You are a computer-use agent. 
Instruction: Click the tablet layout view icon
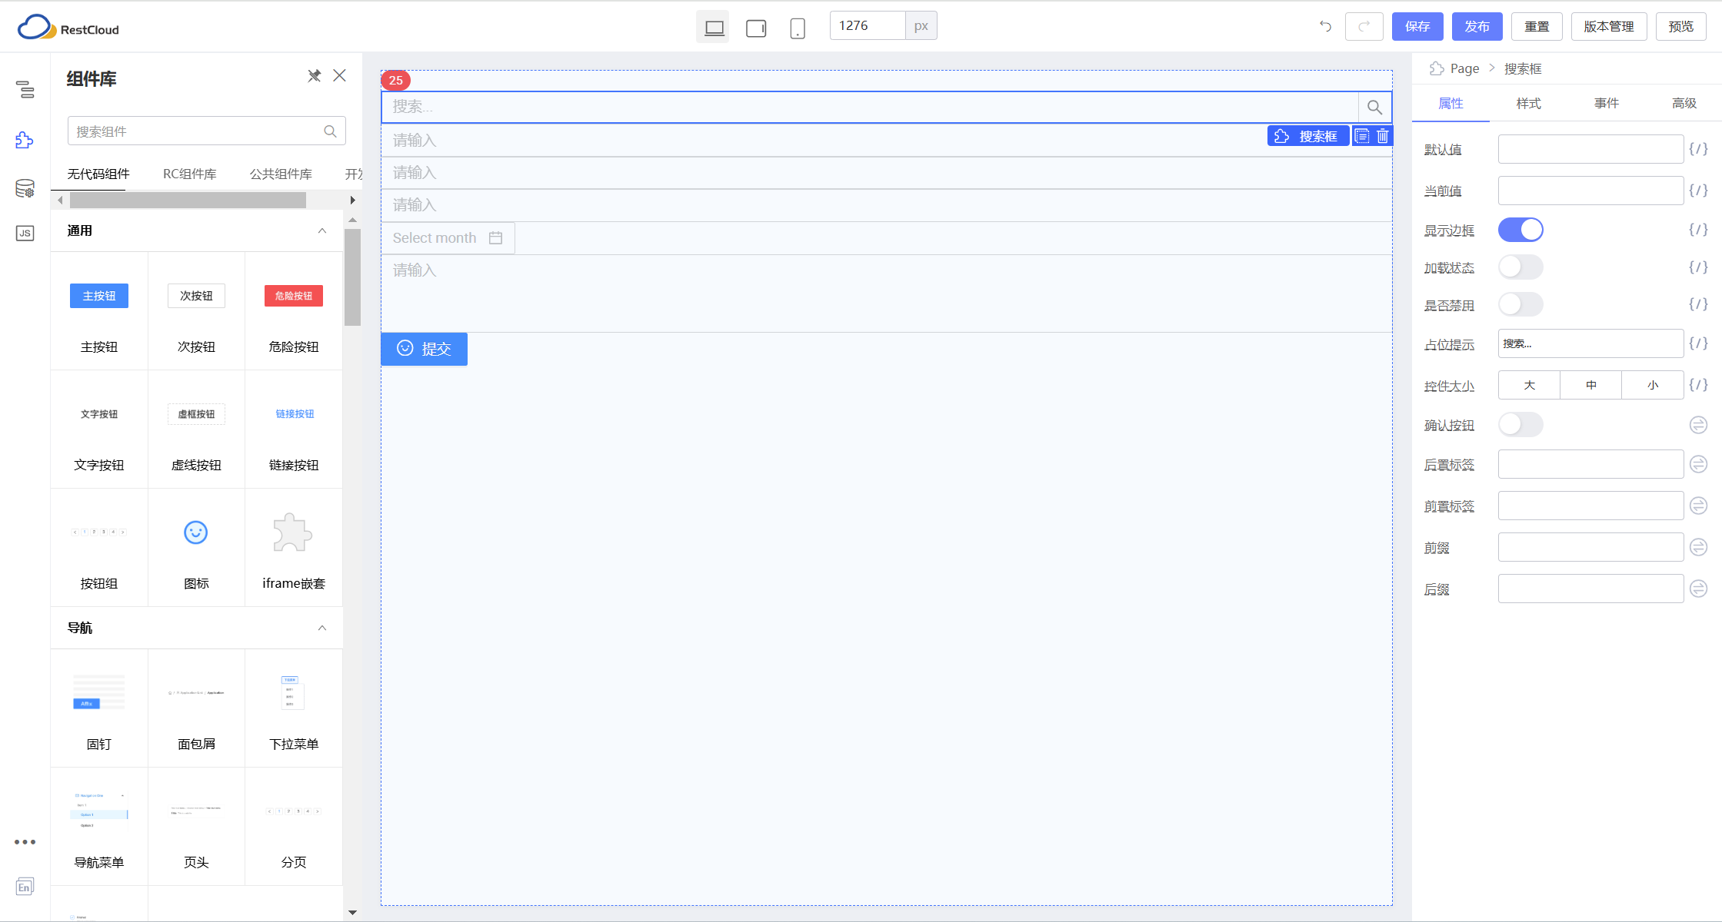click(755, 28)
